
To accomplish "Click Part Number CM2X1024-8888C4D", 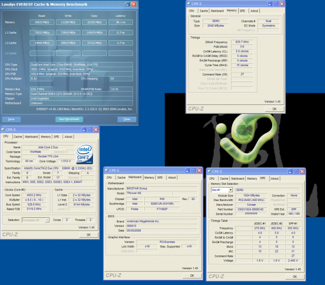I will [251, 209].
